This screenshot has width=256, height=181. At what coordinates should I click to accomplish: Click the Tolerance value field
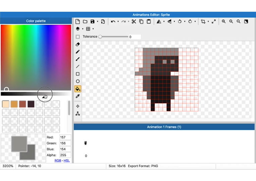135,37
